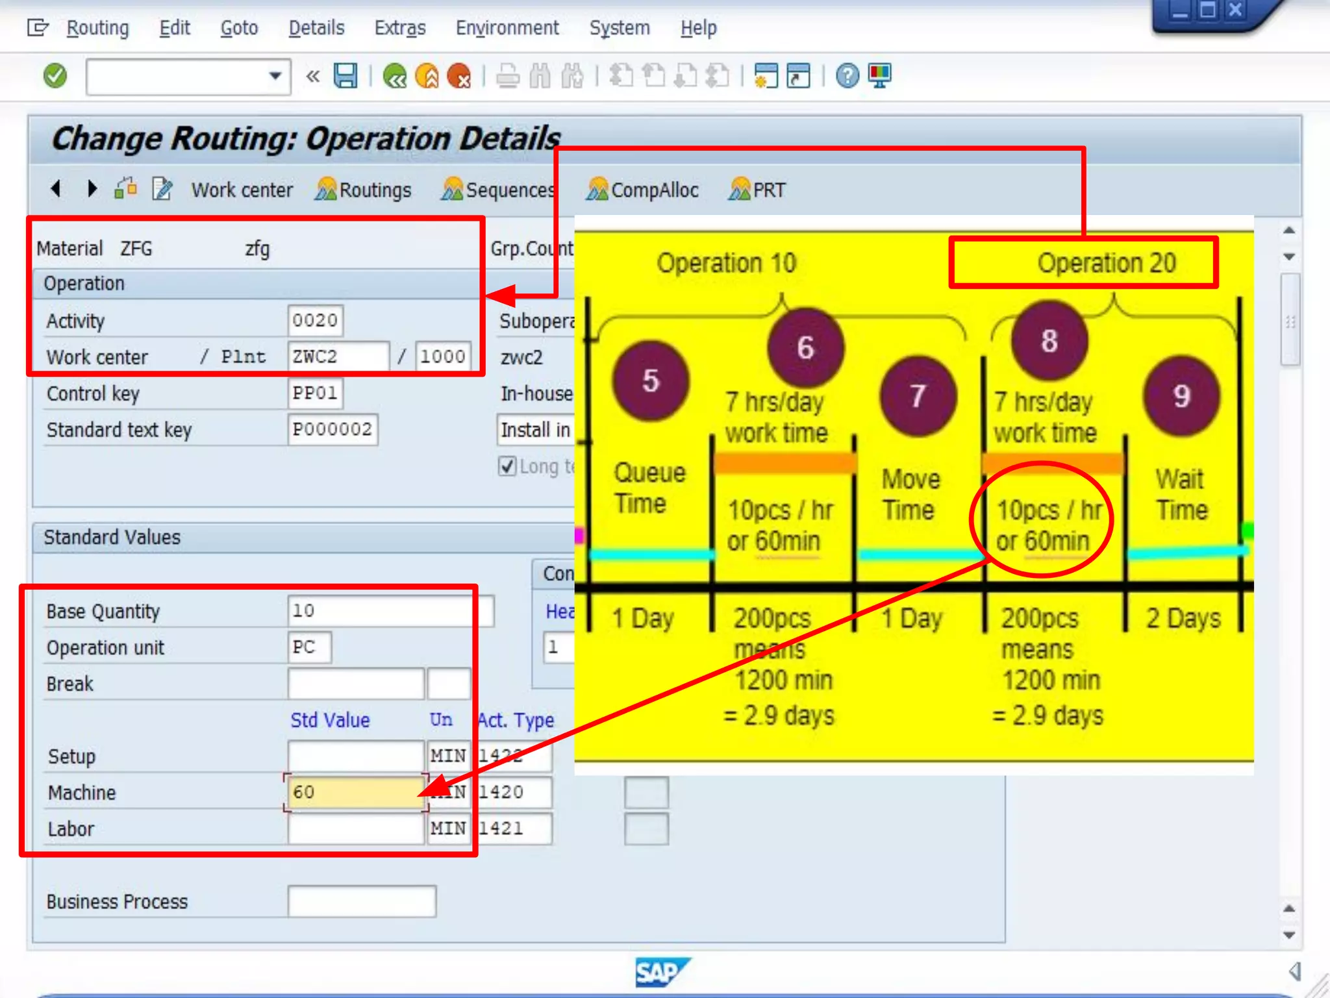Click the Help question mark icon

[847, 76]
